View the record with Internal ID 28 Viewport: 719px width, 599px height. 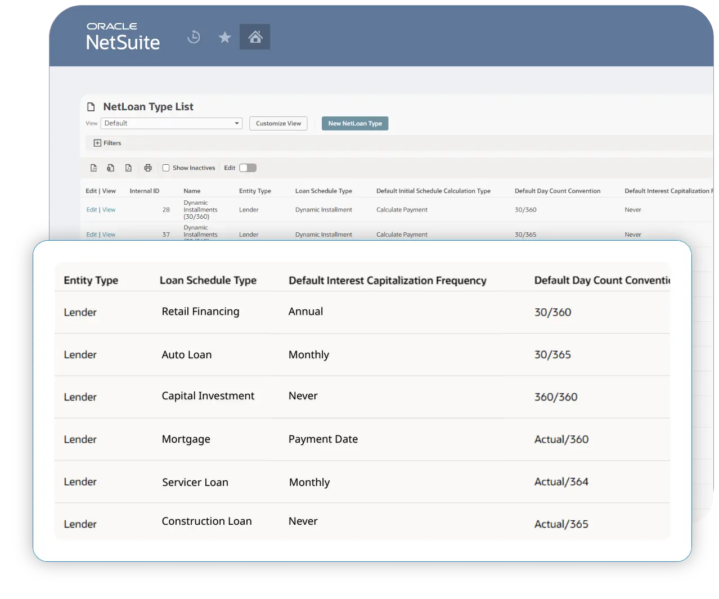pos(109,210)
